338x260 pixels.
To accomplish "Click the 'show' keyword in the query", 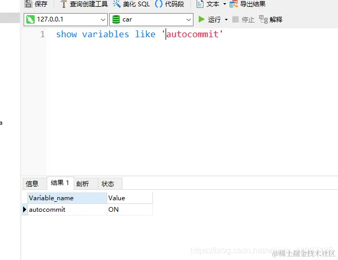I will tap(66, 34).
